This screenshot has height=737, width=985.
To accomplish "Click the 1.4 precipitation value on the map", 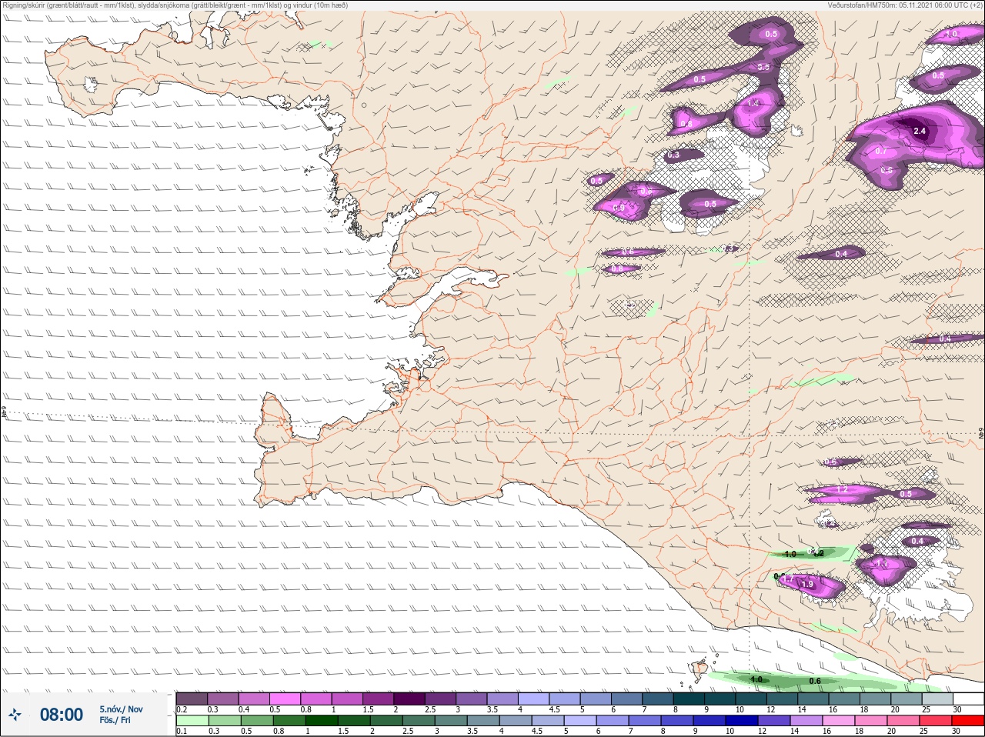I will 753,103.
